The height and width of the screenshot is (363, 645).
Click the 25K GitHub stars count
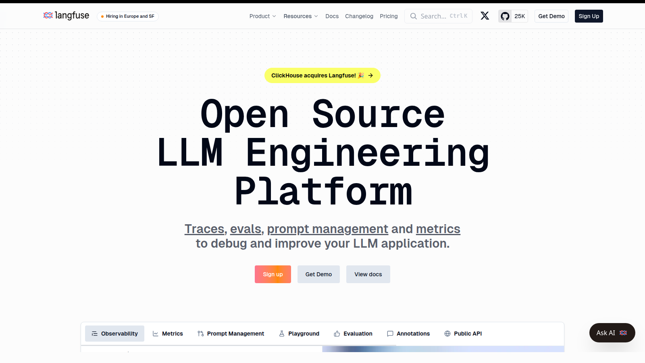(520, 16)
